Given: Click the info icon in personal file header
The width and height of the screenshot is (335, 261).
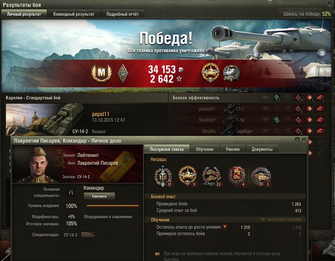Looking at the screenshot, I should pos(297,140).
